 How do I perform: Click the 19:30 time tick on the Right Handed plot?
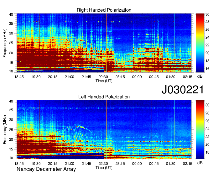(x=36, y=77)
